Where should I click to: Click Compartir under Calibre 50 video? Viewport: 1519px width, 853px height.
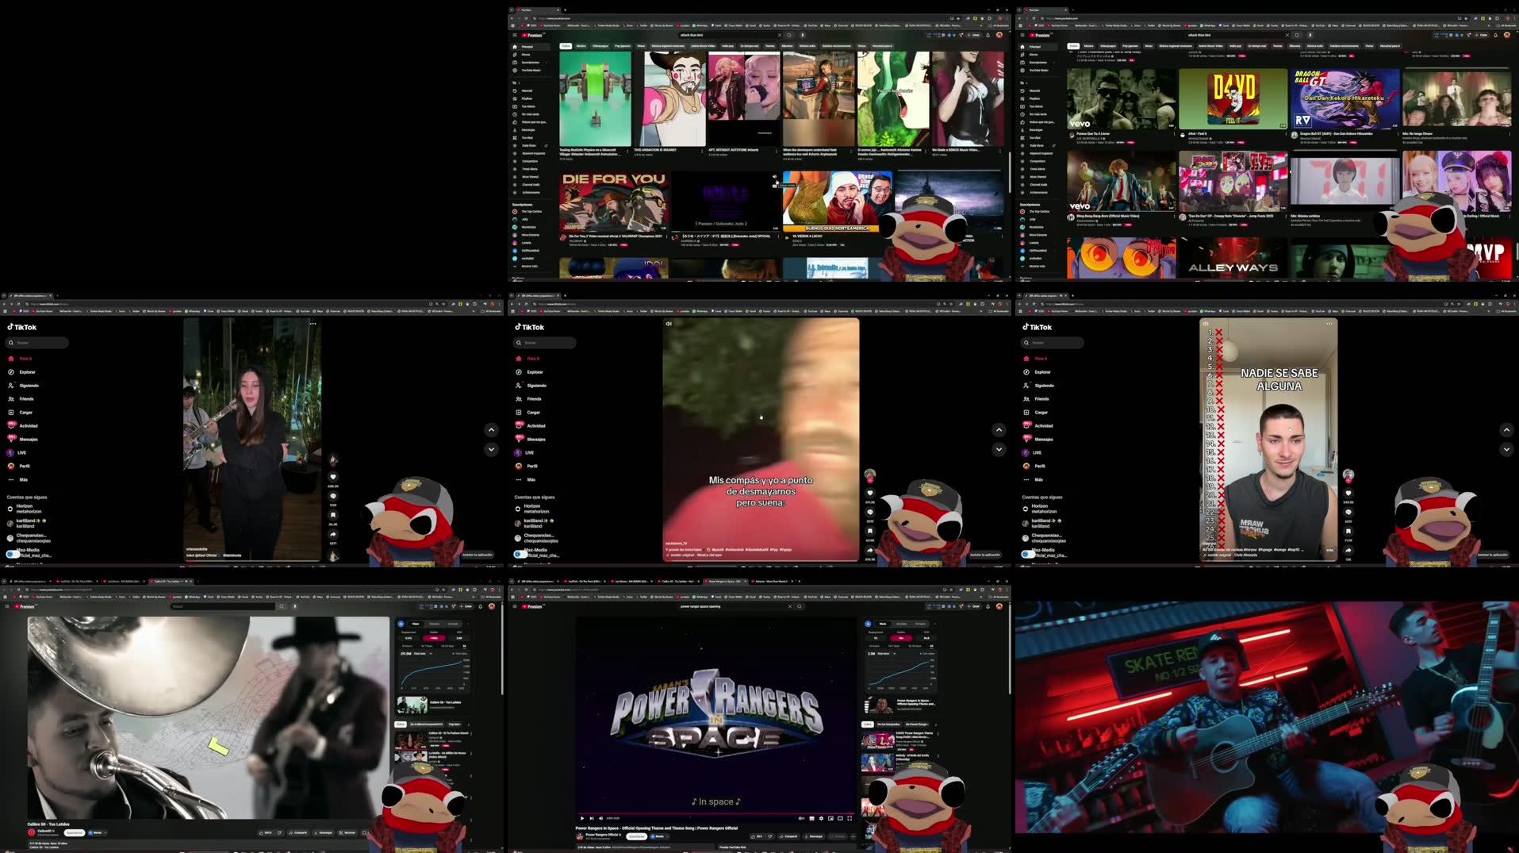(298, 833)
